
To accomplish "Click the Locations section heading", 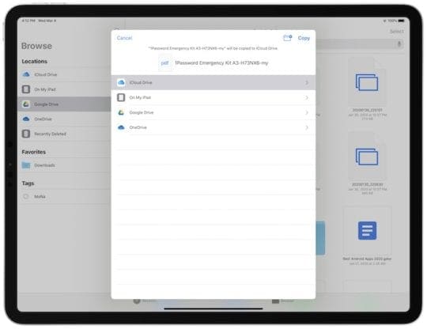I will coord(35,61).
